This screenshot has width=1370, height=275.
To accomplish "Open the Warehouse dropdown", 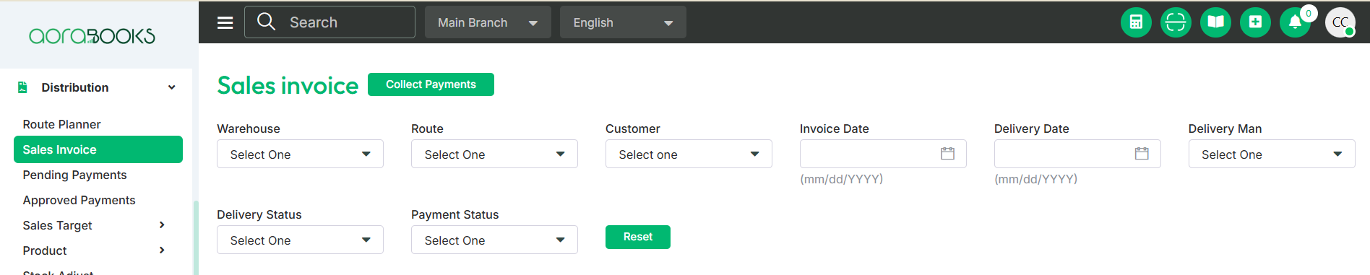I will pos(300,154).
